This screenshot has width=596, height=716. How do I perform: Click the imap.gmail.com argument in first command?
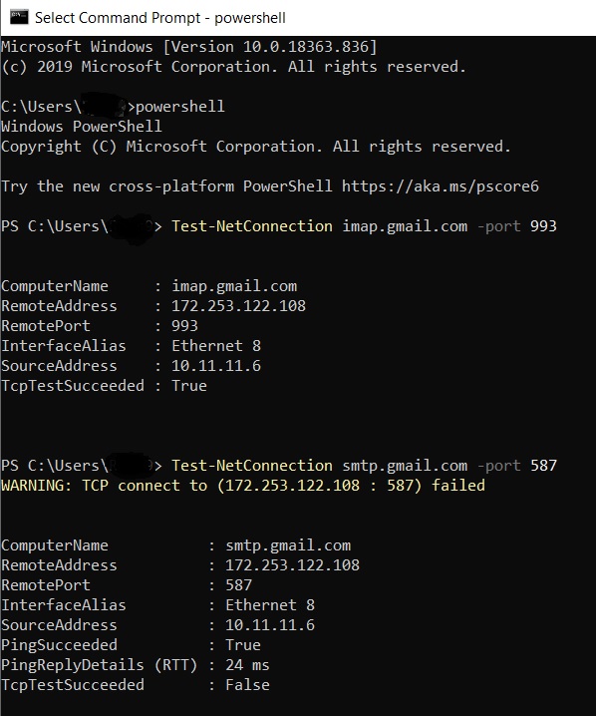405,226
